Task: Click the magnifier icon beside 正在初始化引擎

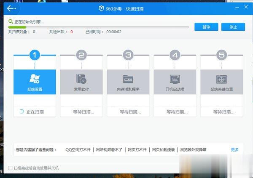Action: point(11,21)
